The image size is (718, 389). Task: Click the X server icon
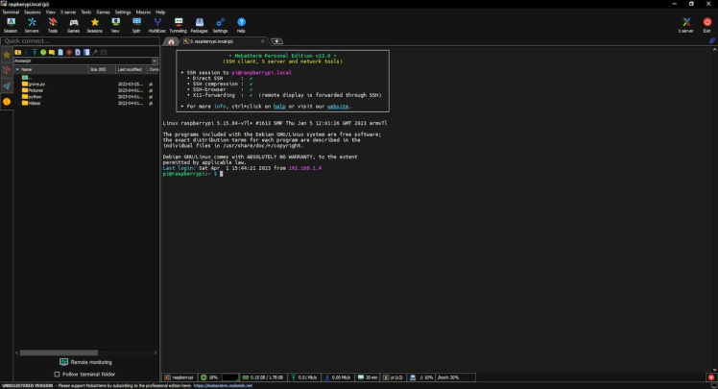[x=686, y=24]
